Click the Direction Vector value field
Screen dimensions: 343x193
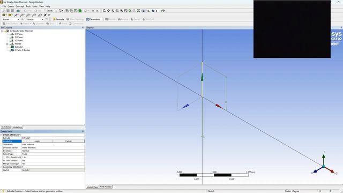[x=53, y=148]
